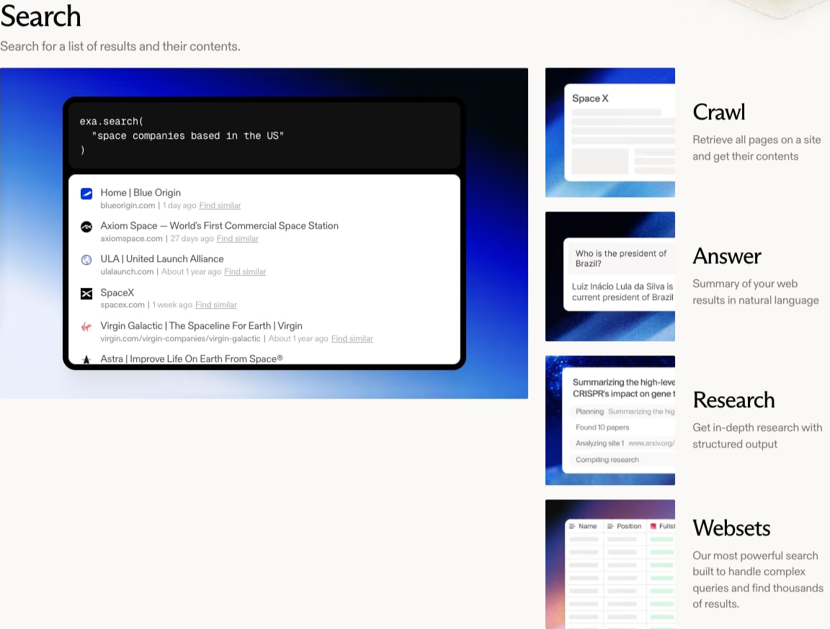Image resolution: width=830 pixels, height=629 pixels.
Task: Click the 'Analyzing site 1' step
Action: pyautogui.click(x=599, y=443)
